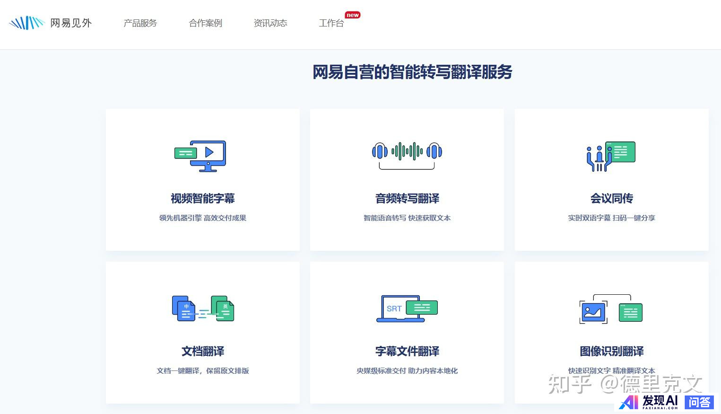Click text 实时双语字幕 扫码一键分享
The height and width of the screenshot is (414, 721).
click(x=611, y=218)
